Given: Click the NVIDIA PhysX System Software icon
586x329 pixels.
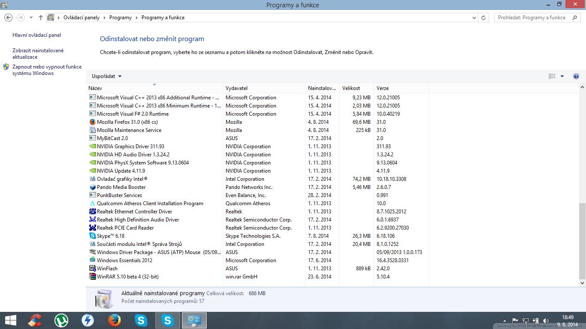Looking at the screenshot, I should [92, 163].
